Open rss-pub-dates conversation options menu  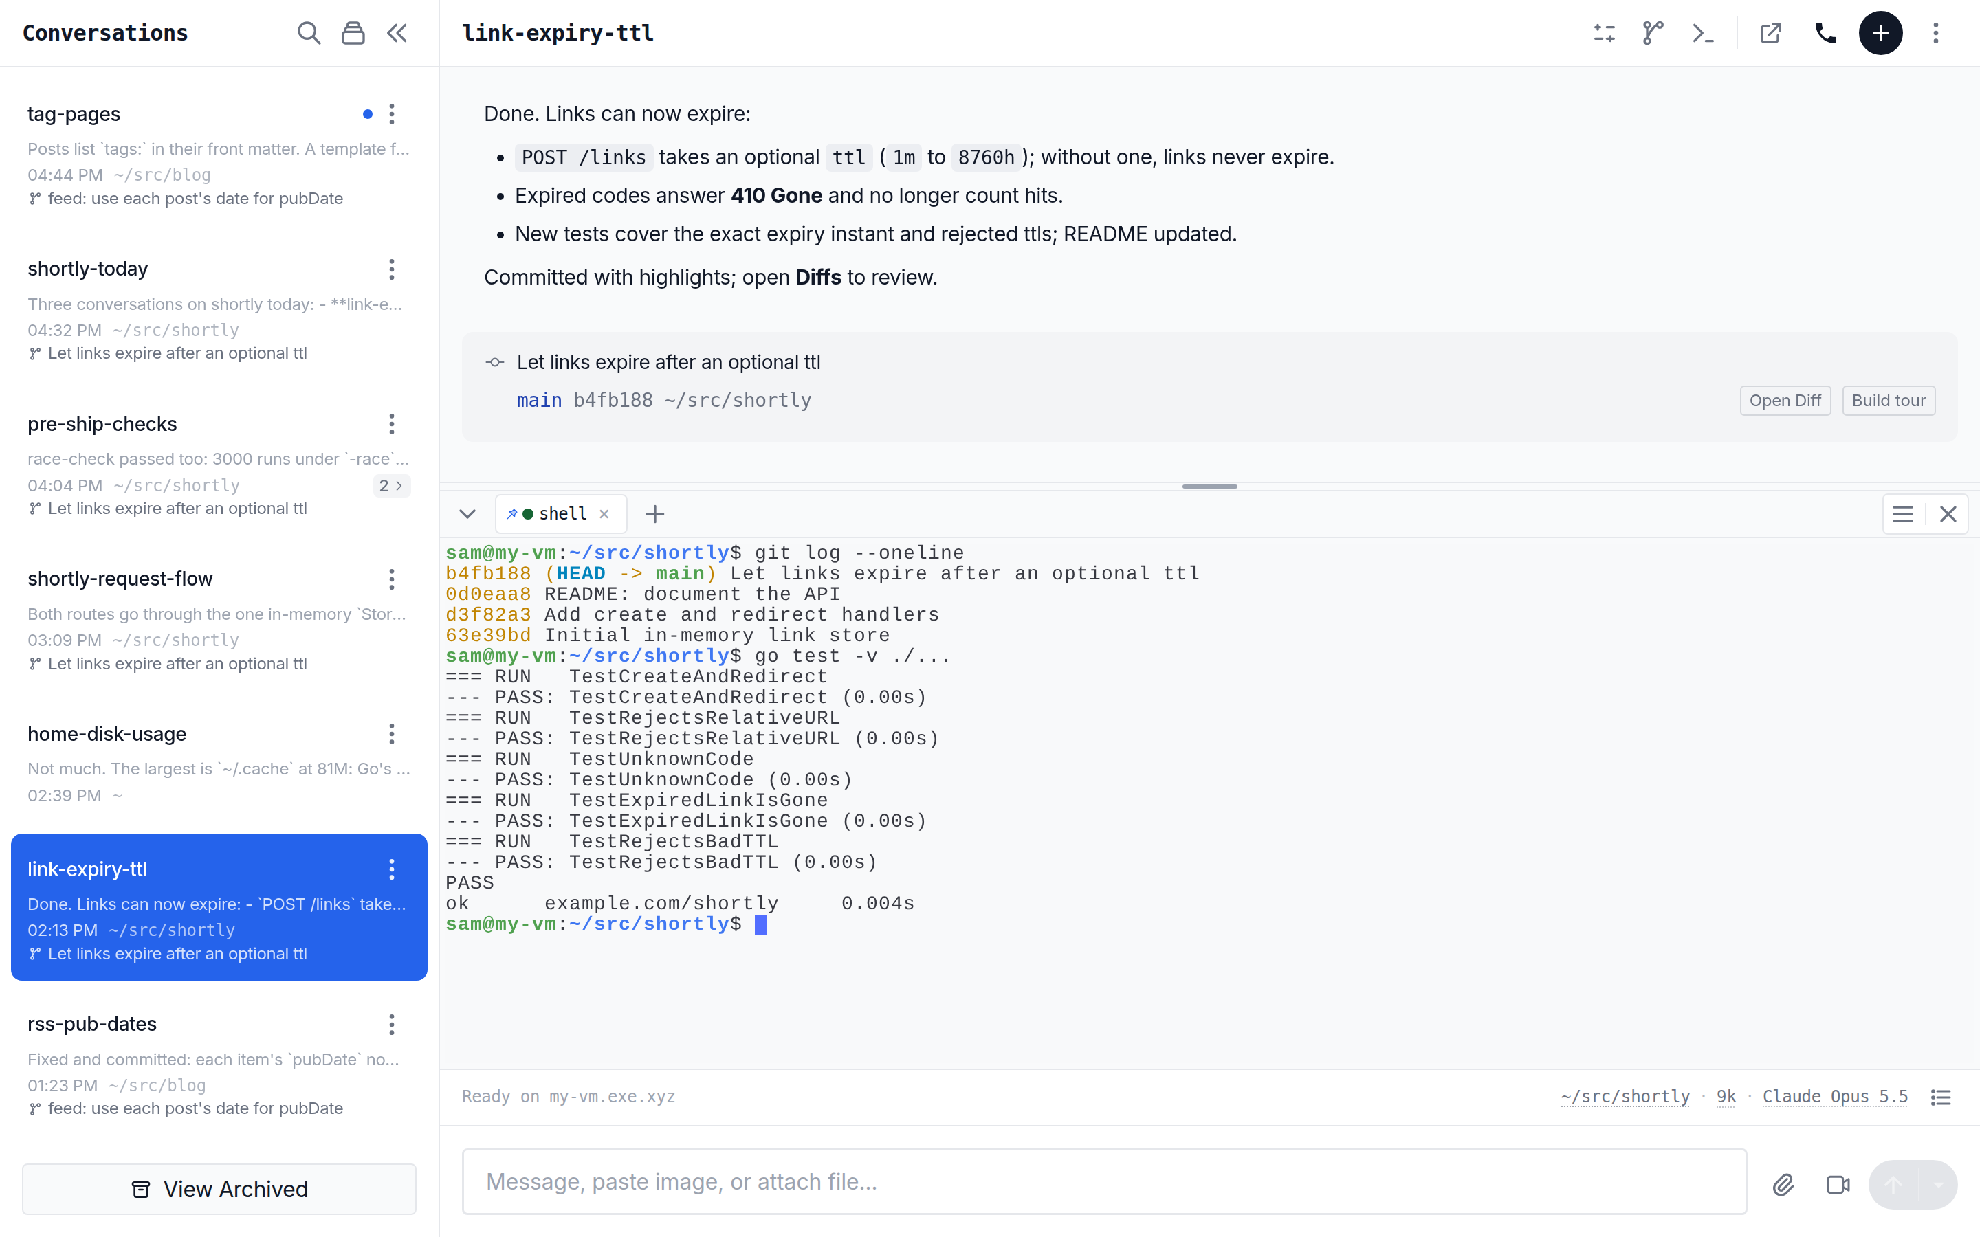(392, 1024)
